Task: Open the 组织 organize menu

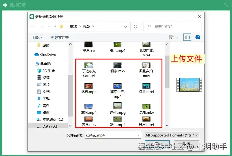Action: (37, 37)
